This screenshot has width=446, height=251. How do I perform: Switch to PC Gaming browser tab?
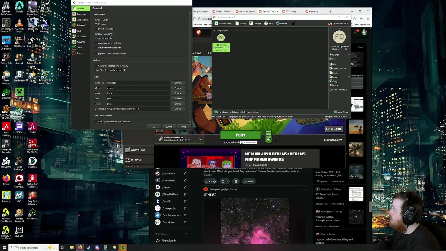pos(291,11)
